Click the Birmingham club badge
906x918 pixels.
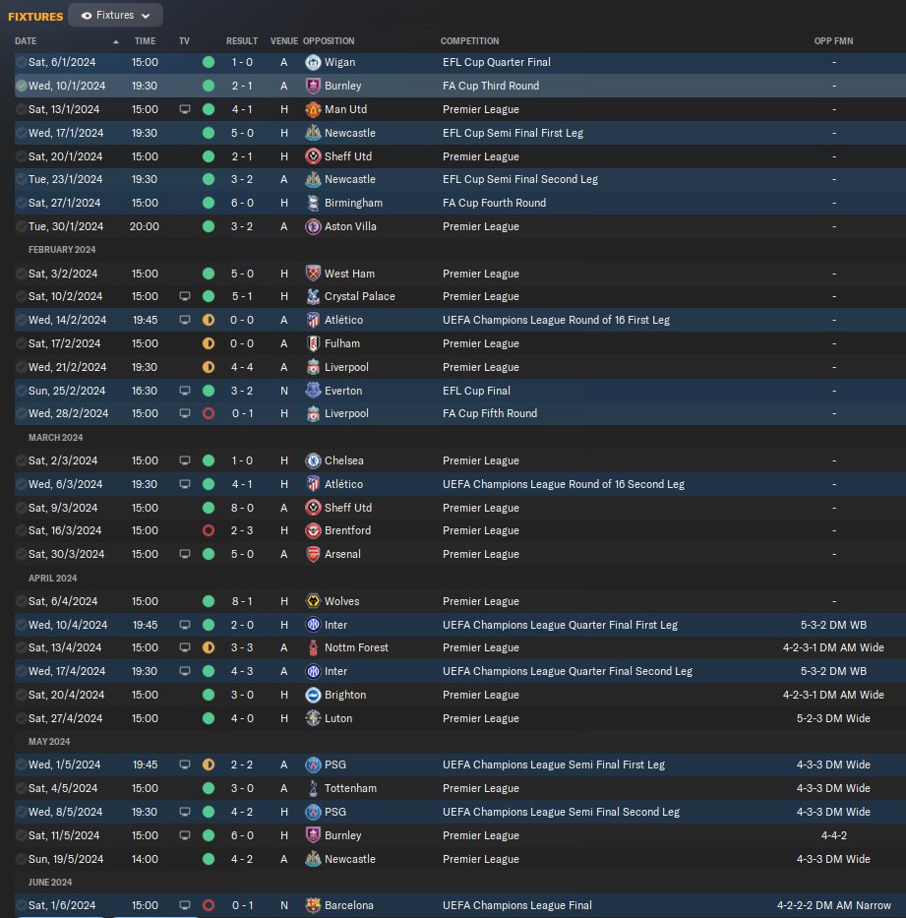313,203
